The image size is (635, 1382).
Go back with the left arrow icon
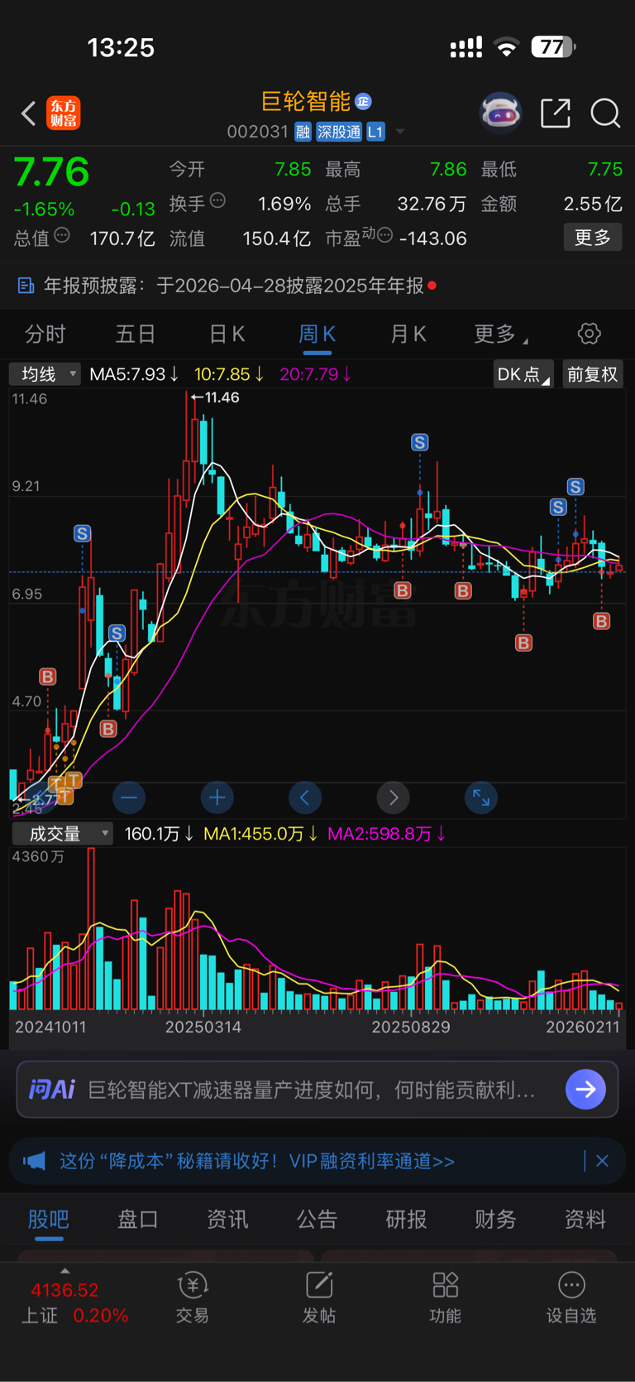[29, 113]
